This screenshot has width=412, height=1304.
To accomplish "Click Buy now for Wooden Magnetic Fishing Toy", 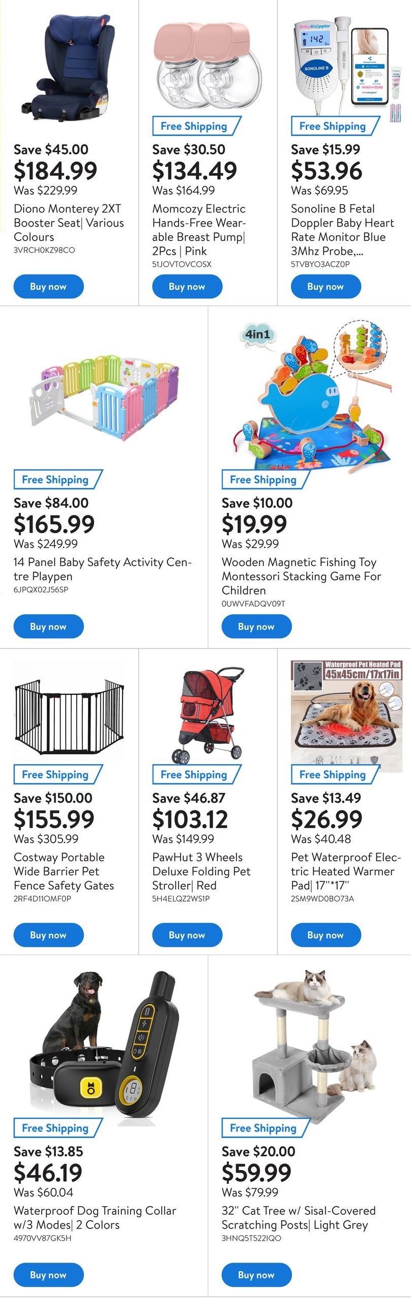I will [x=256, y=626].
